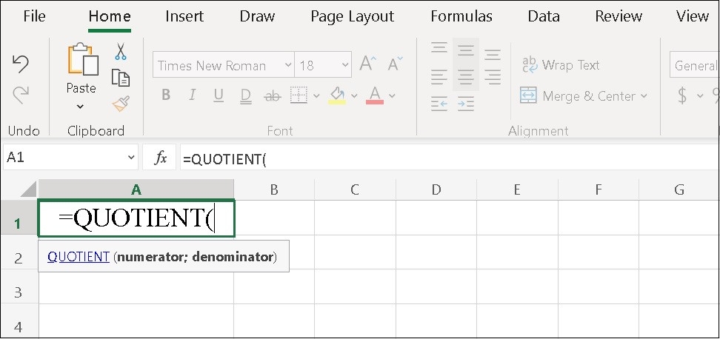Toggle Wrap Text
The image size is (720, 339).
(561, 65)
